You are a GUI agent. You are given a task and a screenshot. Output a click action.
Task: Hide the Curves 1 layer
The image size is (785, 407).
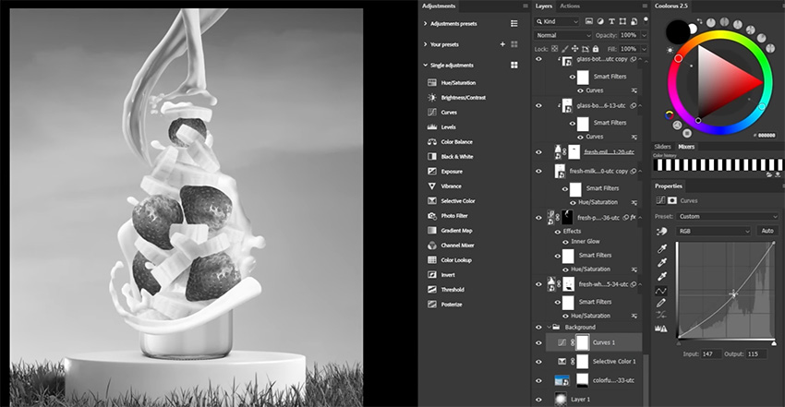539,342
